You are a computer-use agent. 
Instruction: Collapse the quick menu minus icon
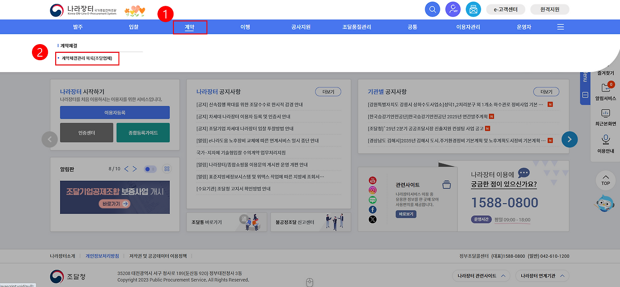585,95
